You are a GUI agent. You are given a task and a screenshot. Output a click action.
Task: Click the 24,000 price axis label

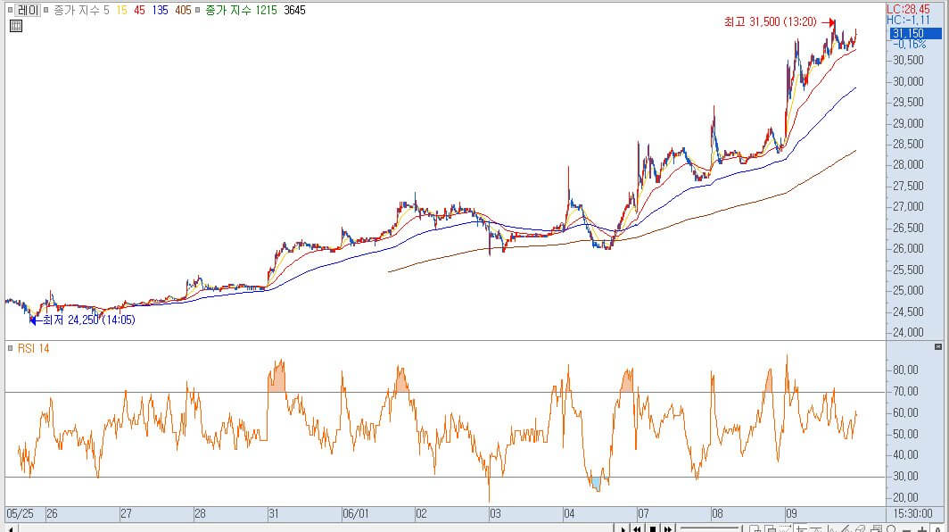click(x=909, y=332)
